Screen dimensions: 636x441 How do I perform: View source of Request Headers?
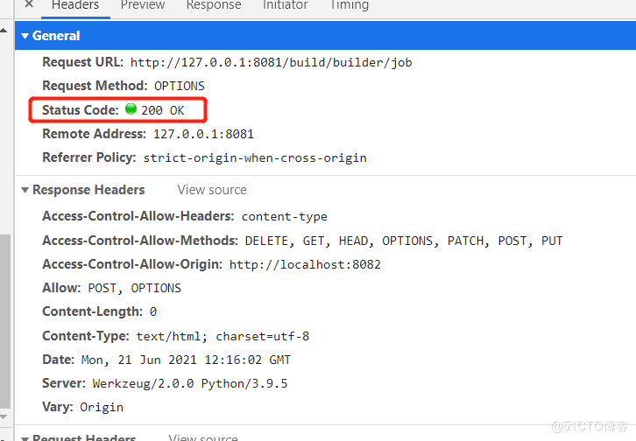click(203, 437)
